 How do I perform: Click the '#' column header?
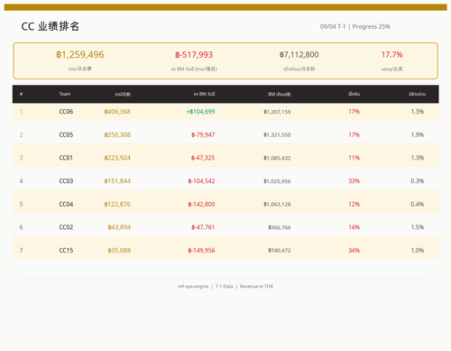(x=21, y=94)
